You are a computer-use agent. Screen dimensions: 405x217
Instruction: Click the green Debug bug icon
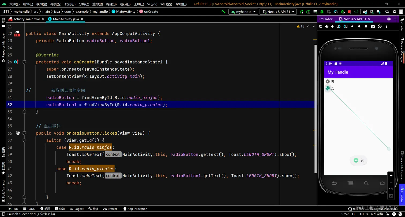click(322, 12)
